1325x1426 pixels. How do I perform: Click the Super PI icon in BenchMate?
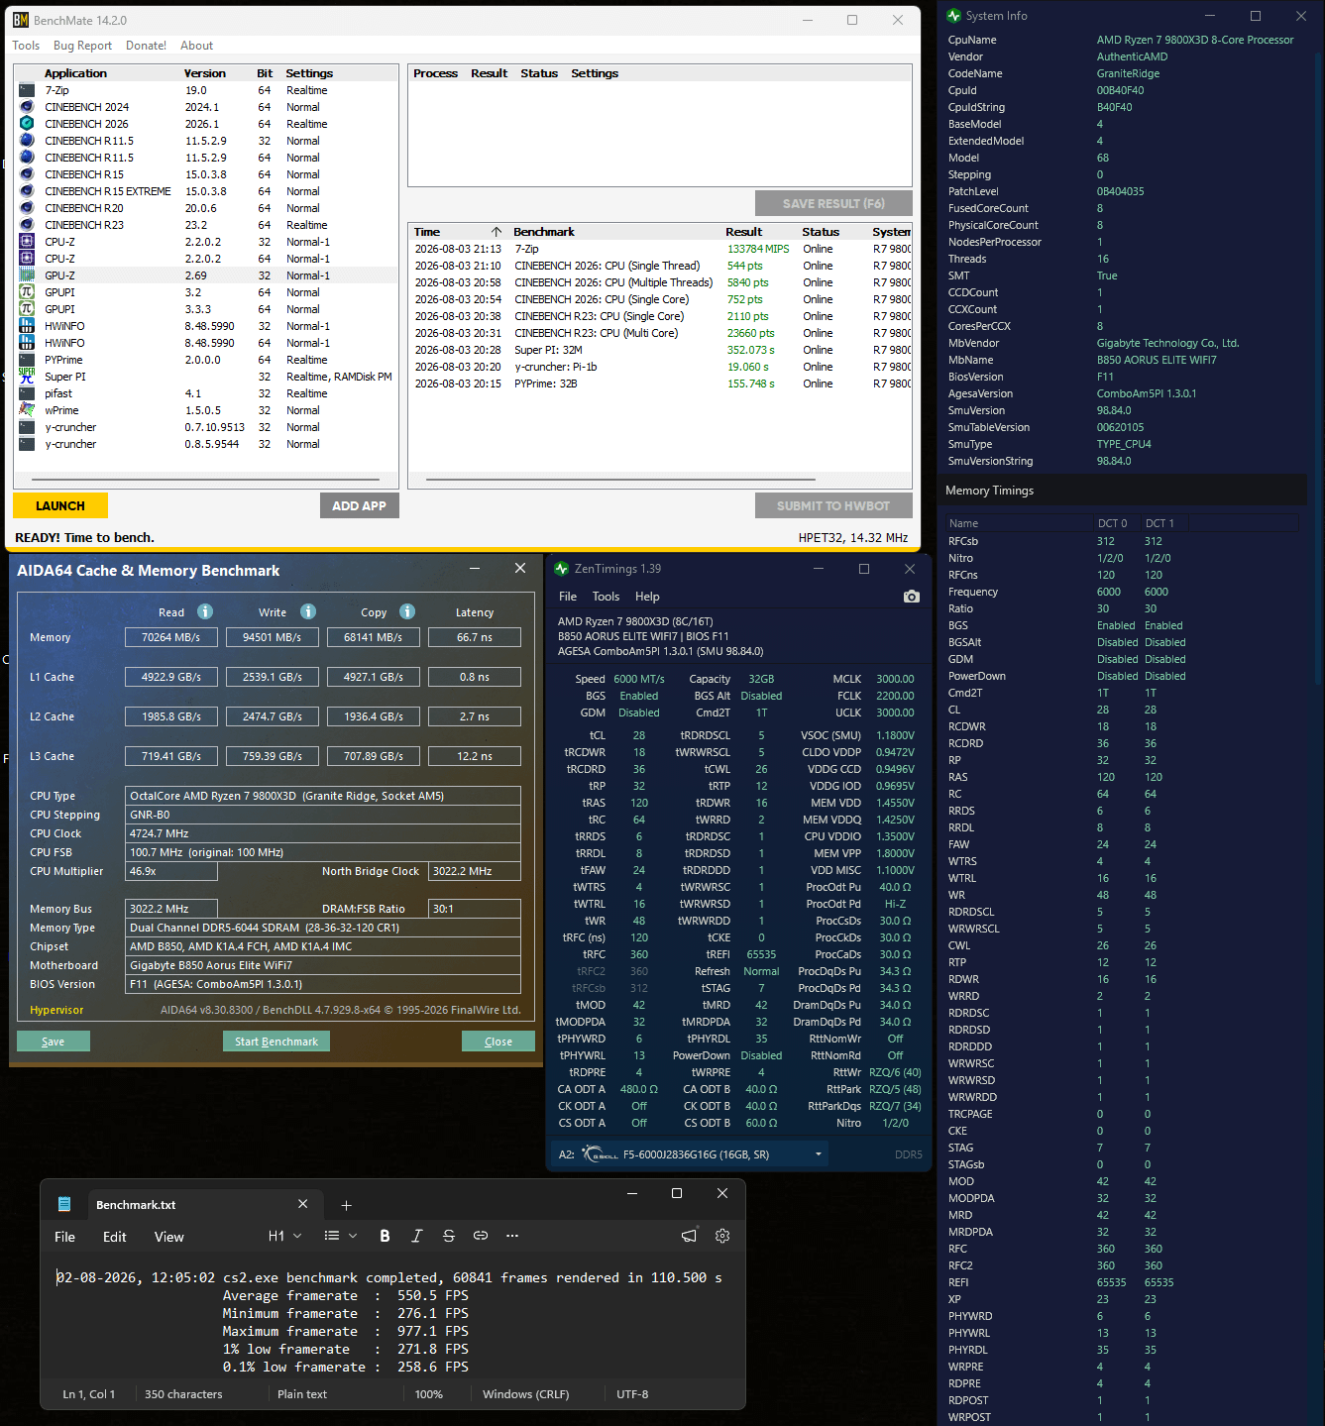click(x=27, y=377)
